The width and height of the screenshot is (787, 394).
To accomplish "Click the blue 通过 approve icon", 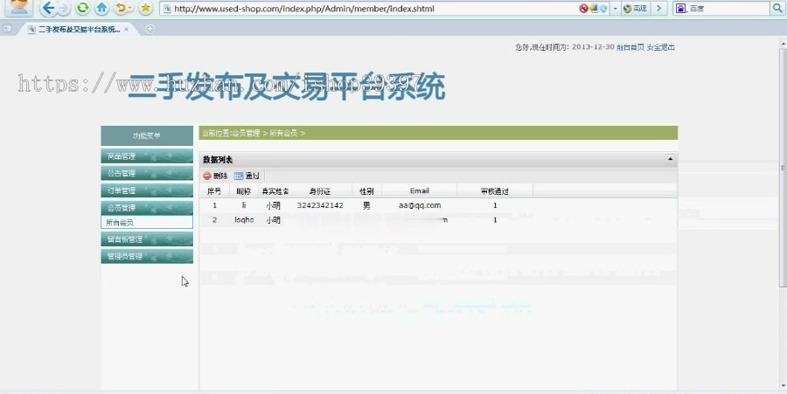I will [239, 176].
